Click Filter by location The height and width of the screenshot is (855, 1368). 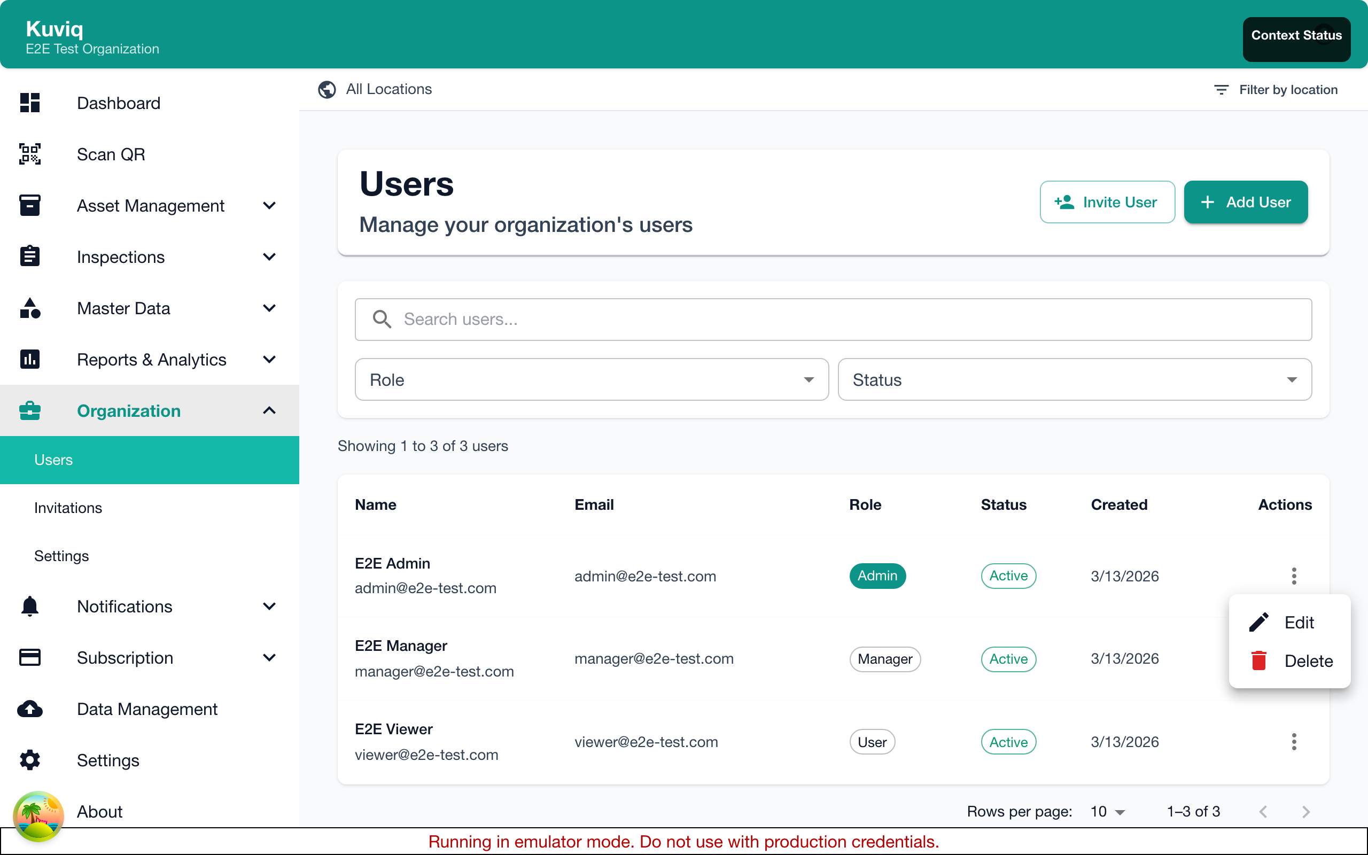click(x=1276, y=90)
